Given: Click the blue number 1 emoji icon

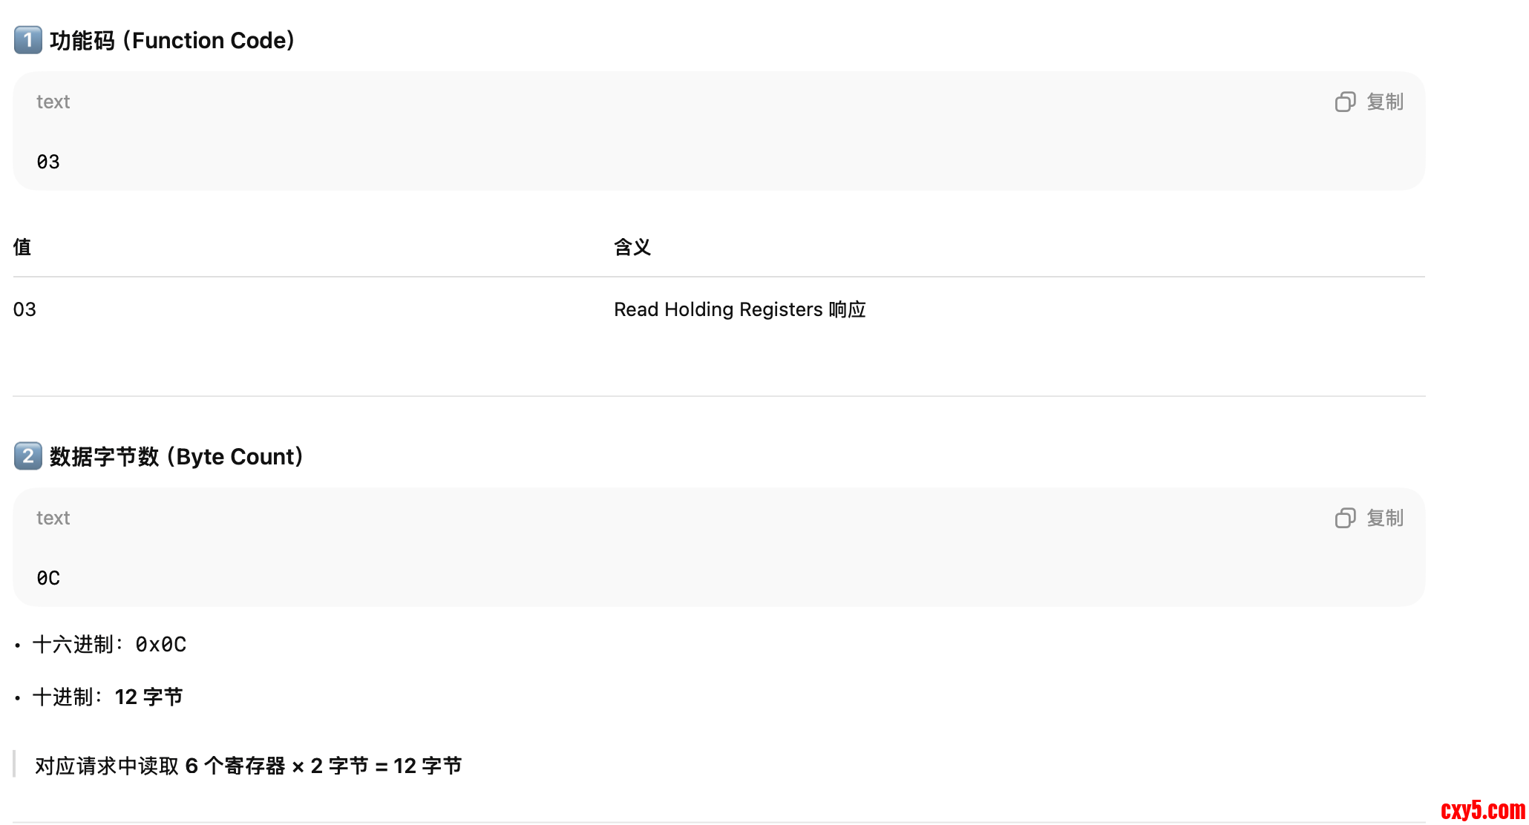Looking at the screenshot, I should pyautogui.click(x=28, y=40).
